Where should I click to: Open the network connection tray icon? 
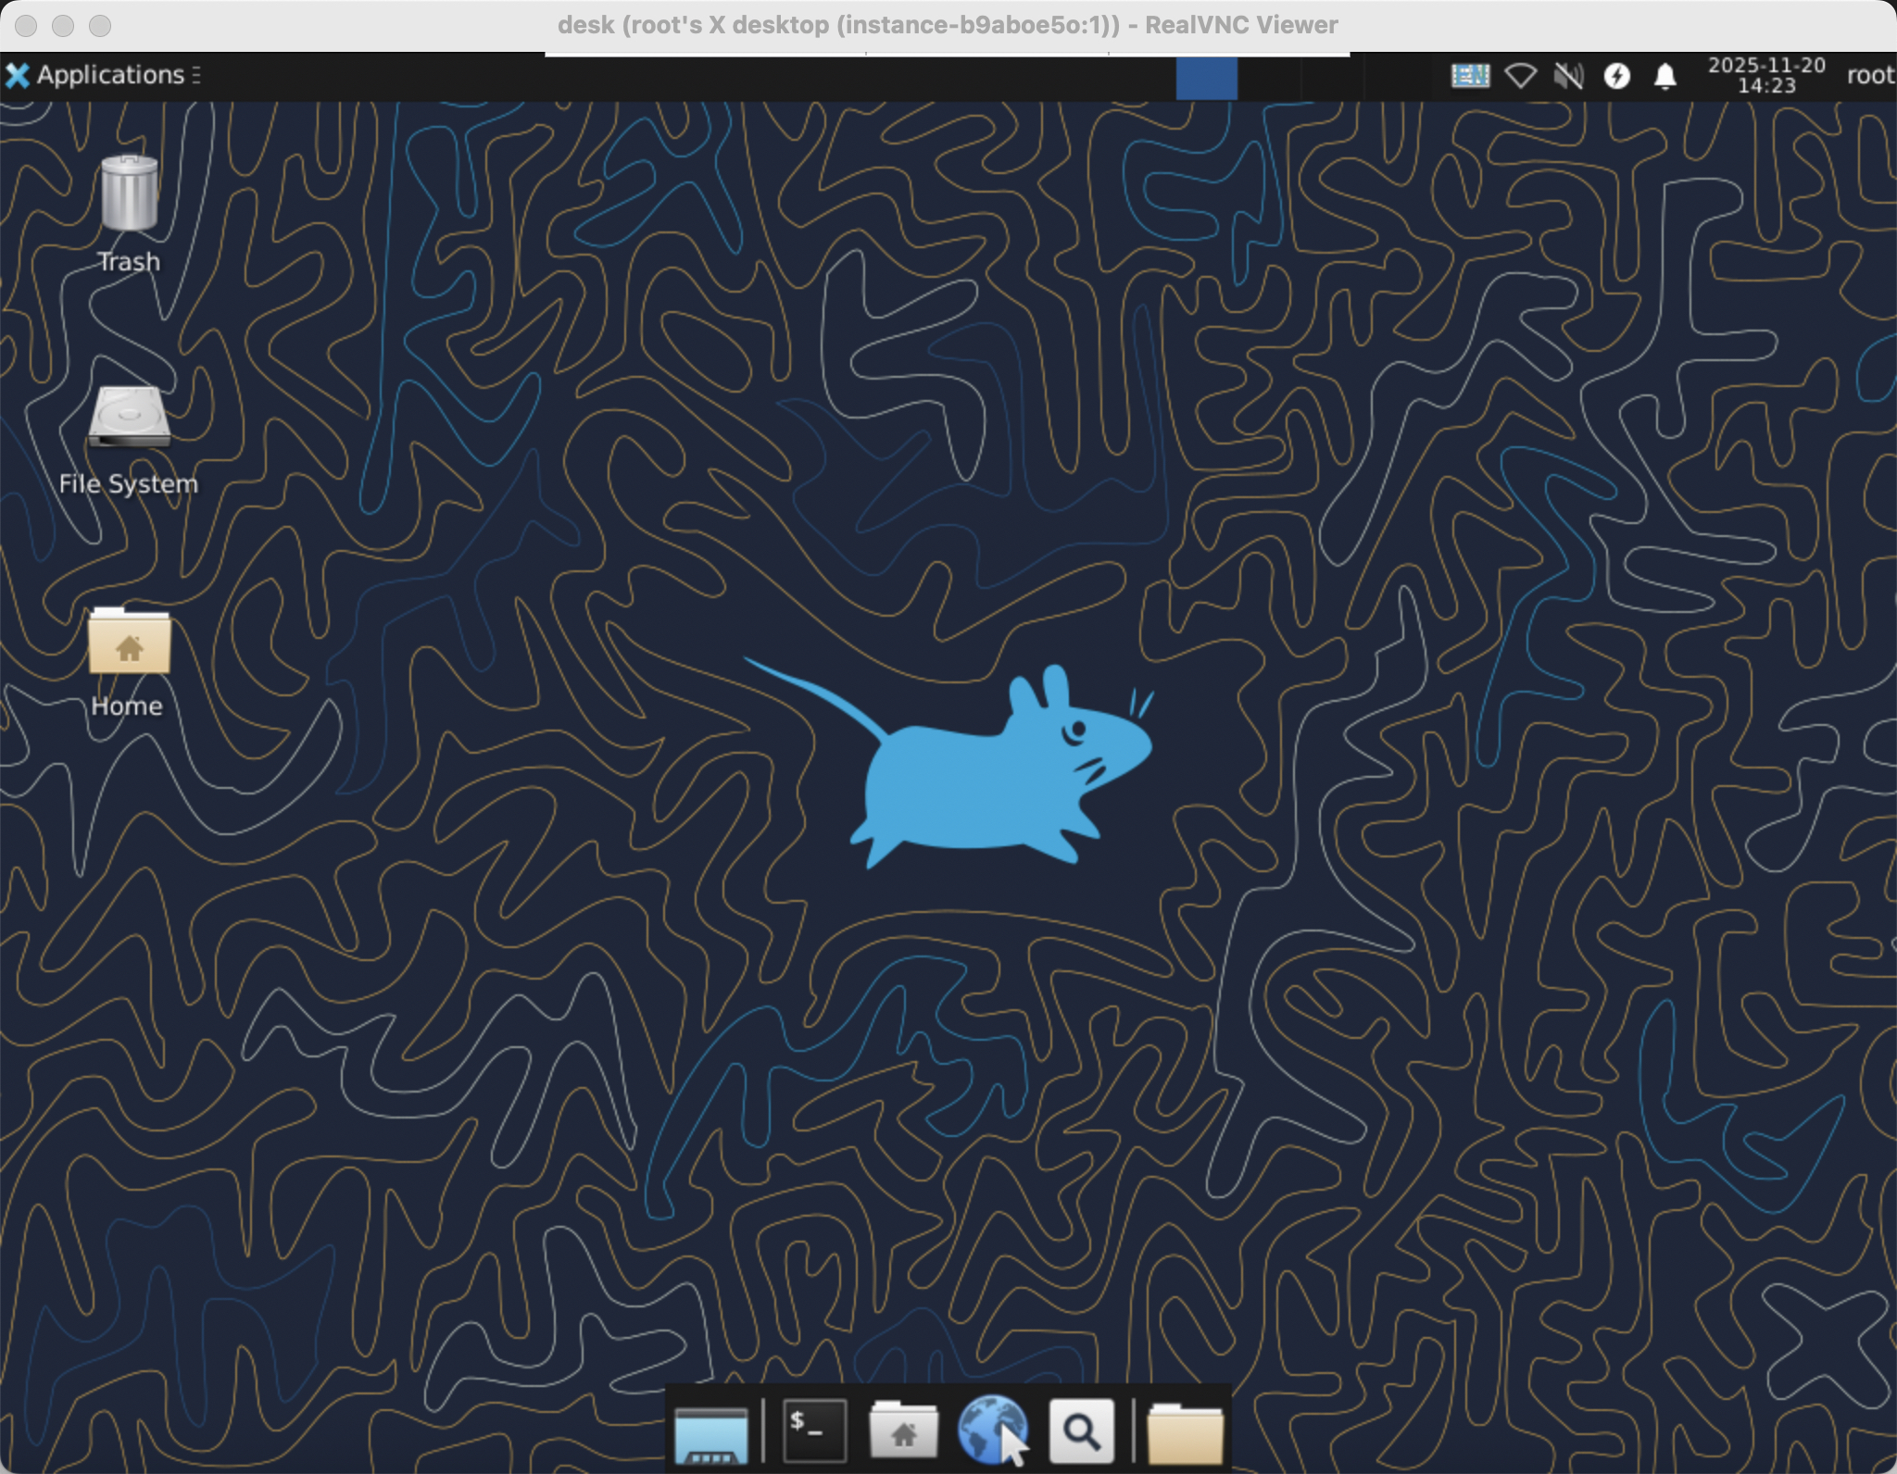click(1519, 75)
